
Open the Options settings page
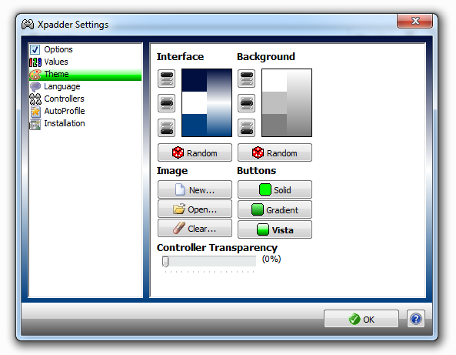pos(85,49)
